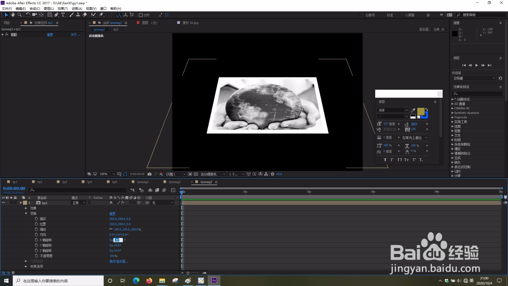The image size is (508, 286).
Task: Select the Puppet Pin tool
Action: pos(101,15)
